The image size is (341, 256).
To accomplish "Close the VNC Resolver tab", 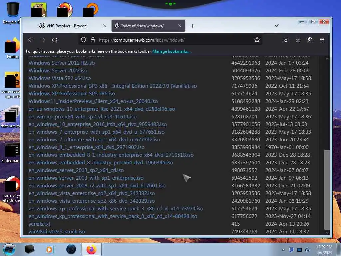I will (x=105, y=26).
